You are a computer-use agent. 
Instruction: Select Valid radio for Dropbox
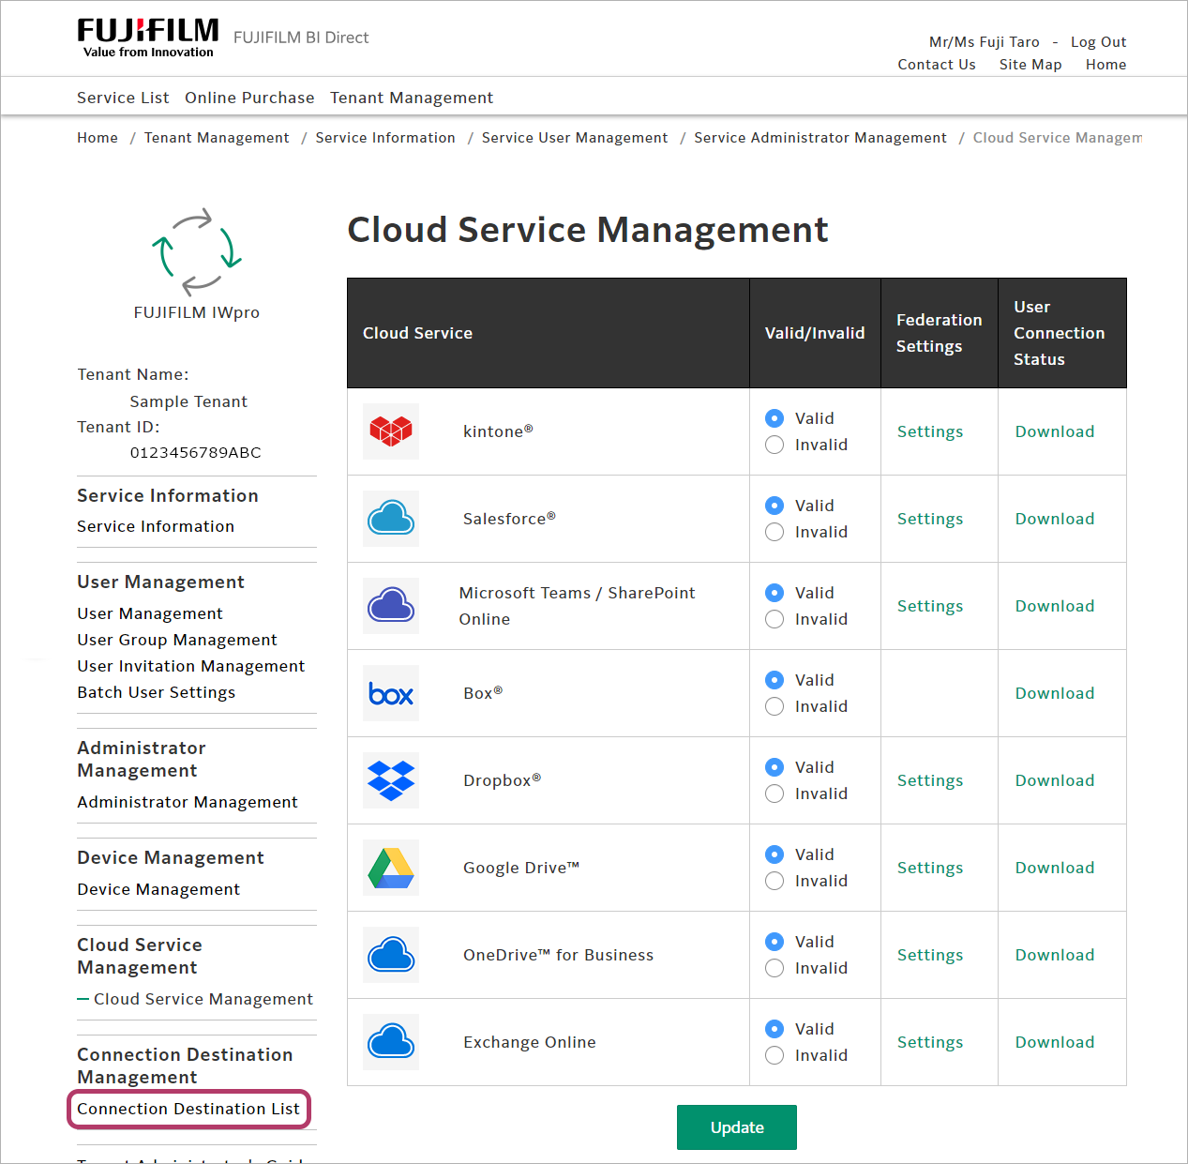point(774,767)
